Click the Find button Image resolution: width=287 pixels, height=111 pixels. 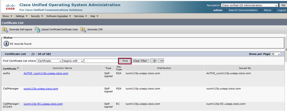(x=125, y=61)
